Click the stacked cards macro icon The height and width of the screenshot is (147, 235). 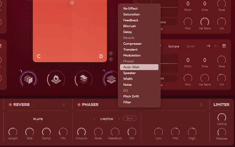pos(28,78)
